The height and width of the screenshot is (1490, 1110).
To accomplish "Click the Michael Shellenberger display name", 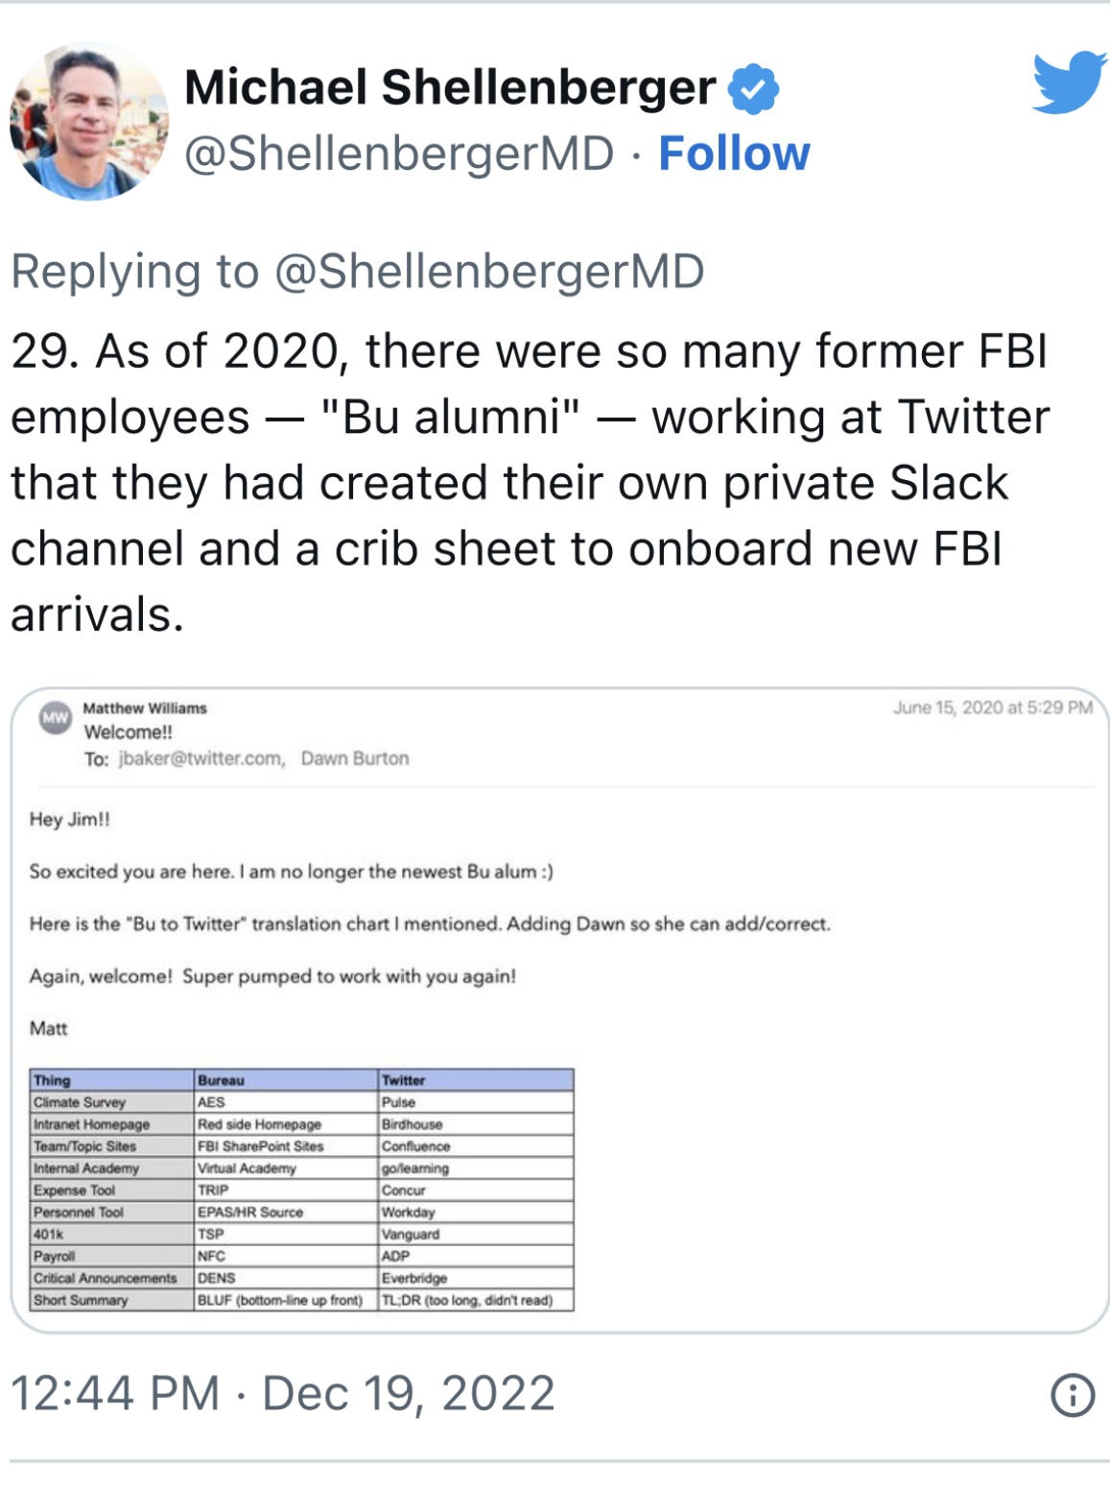I will pyautogui.click(x=450, y=87).
